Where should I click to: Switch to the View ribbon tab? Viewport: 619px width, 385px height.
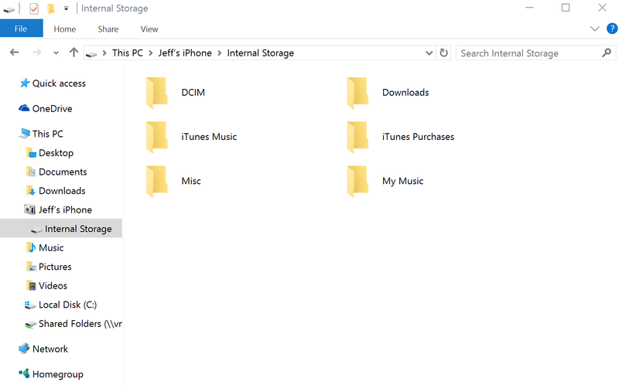point(149,29)
